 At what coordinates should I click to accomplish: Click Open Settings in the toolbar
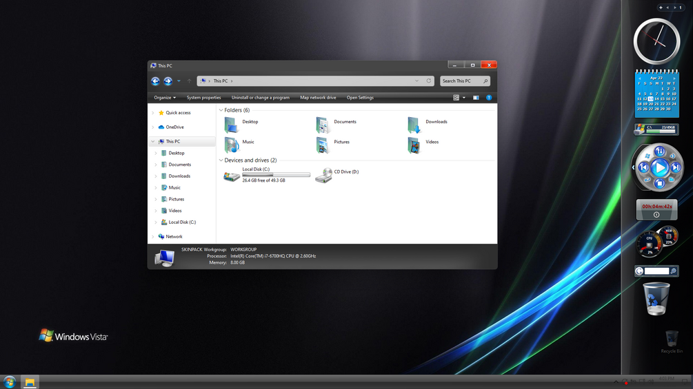pos(360,98)
